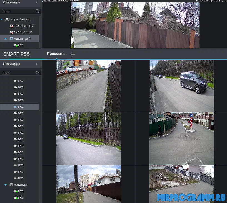Expand the lower Организации panel arrow
Image resolution: width=227 pixels, height=203 pixels.
point(36,64)
